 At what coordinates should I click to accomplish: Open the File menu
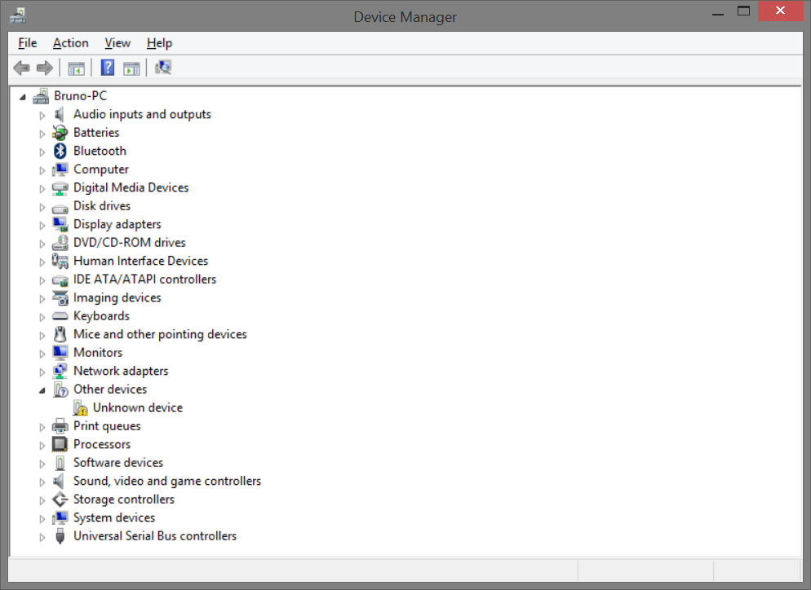point(27,43)
